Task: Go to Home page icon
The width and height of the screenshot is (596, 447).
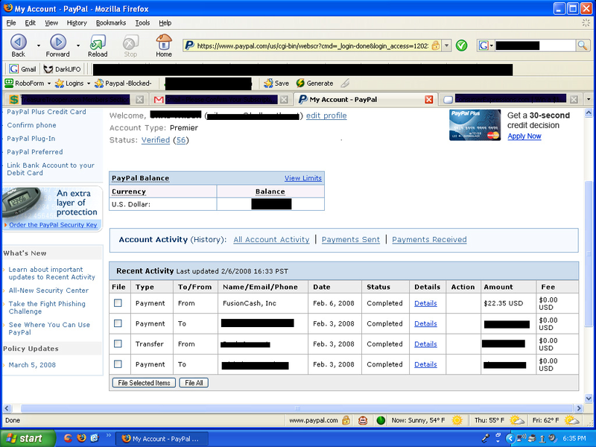Action: click(164, 42)
